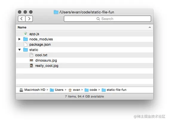The width and height of the screenshot is (169, 122).
Task: Open code folder in the path bar
Action: [x=91, y=90]
